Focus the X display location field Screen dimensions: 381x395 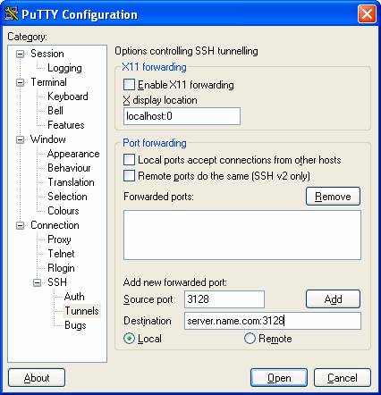coord(182,116)
